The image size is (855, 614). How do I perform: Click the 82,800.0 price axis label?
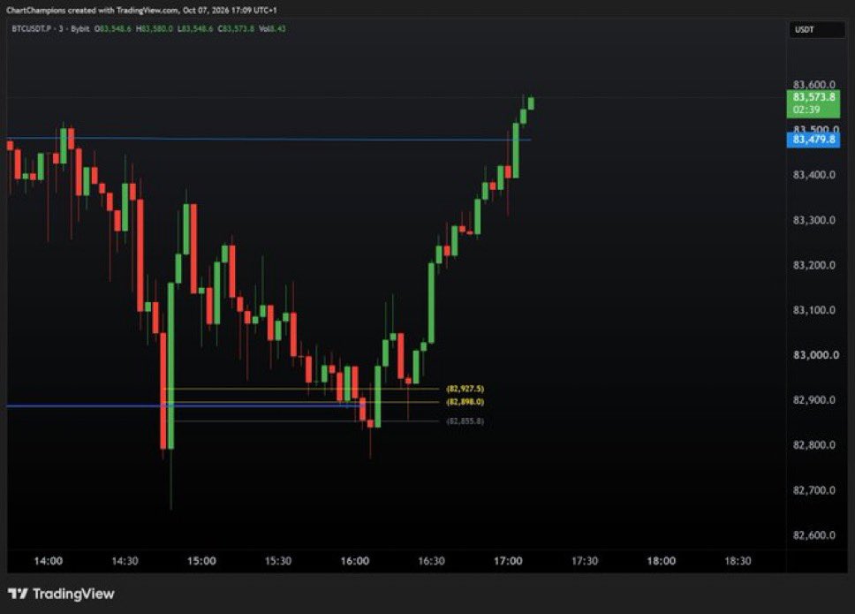click(x=813, y=444)
